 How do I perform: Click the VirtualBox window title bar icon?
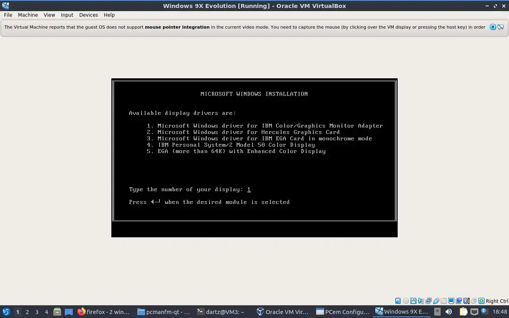point(6,6)
